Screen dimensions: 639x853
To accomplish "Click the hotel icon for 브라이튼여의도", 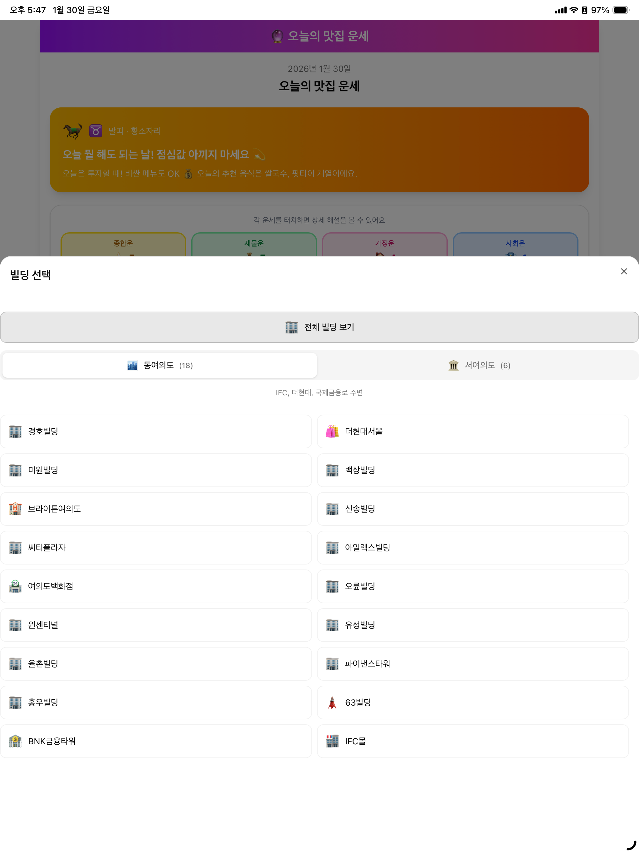I will coord(15,509).
